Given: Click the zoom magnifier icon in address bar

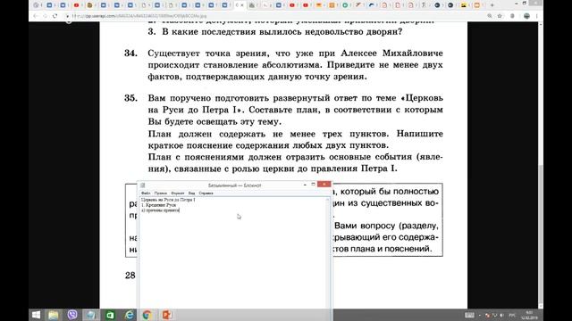Looking at the screenshot, I should [490, 16].
